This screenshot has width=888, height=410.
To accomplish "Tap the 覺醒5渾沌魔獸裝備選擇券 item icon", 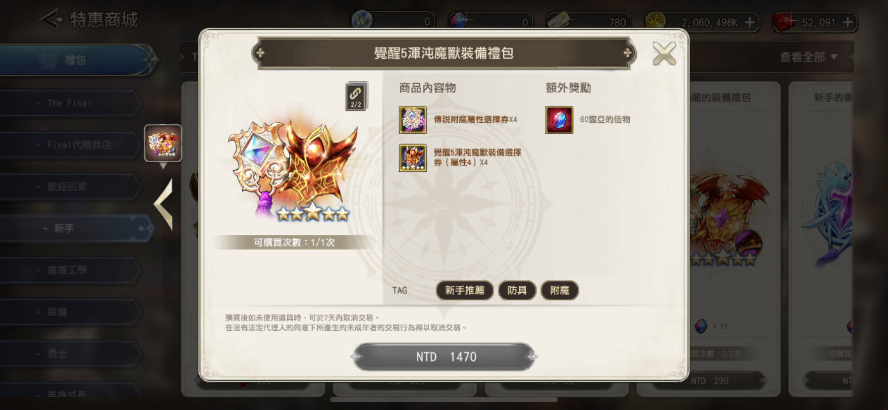I will pos(413,158).
